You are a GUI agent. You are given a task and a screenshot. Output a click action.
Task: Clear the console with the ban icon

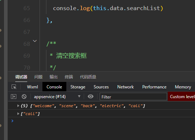(24, 96)
